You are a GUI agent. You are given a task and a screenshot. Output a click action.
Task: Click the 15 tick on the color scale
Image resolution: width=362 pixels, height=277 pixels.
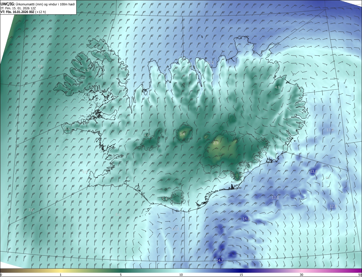241,275
